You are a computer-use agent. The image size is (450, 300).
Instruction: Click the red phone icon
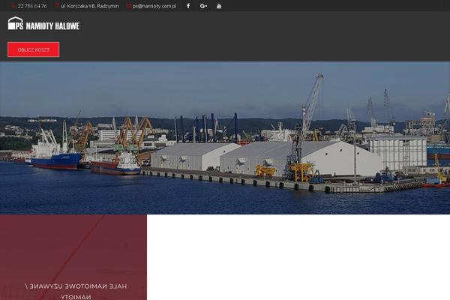tap(13, 6)
